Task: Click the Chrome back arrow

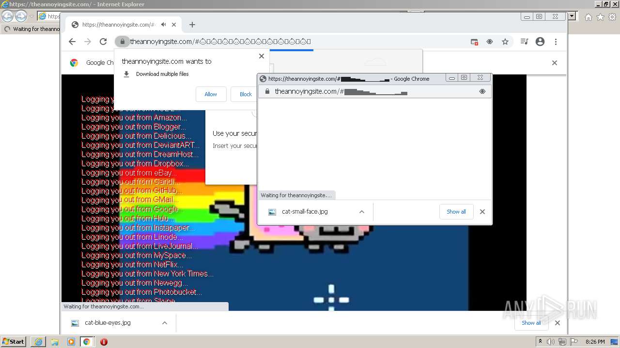Action: point(72,42)
